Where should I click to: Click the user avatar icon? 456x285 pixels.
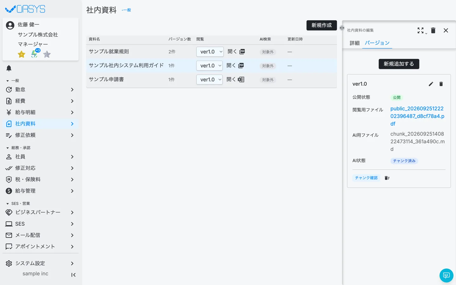(x=10, y=25)
